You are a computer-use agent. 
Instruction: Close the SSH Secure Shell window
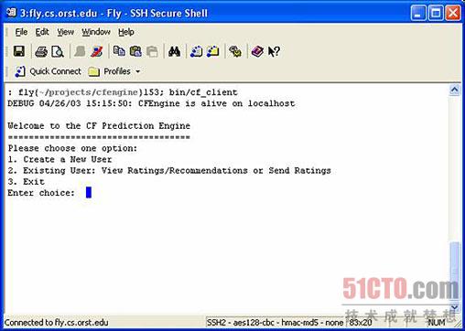(x=453, y=13)
